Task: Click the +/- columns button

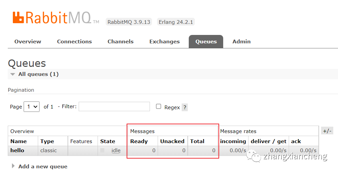Action: click(327, 131)
